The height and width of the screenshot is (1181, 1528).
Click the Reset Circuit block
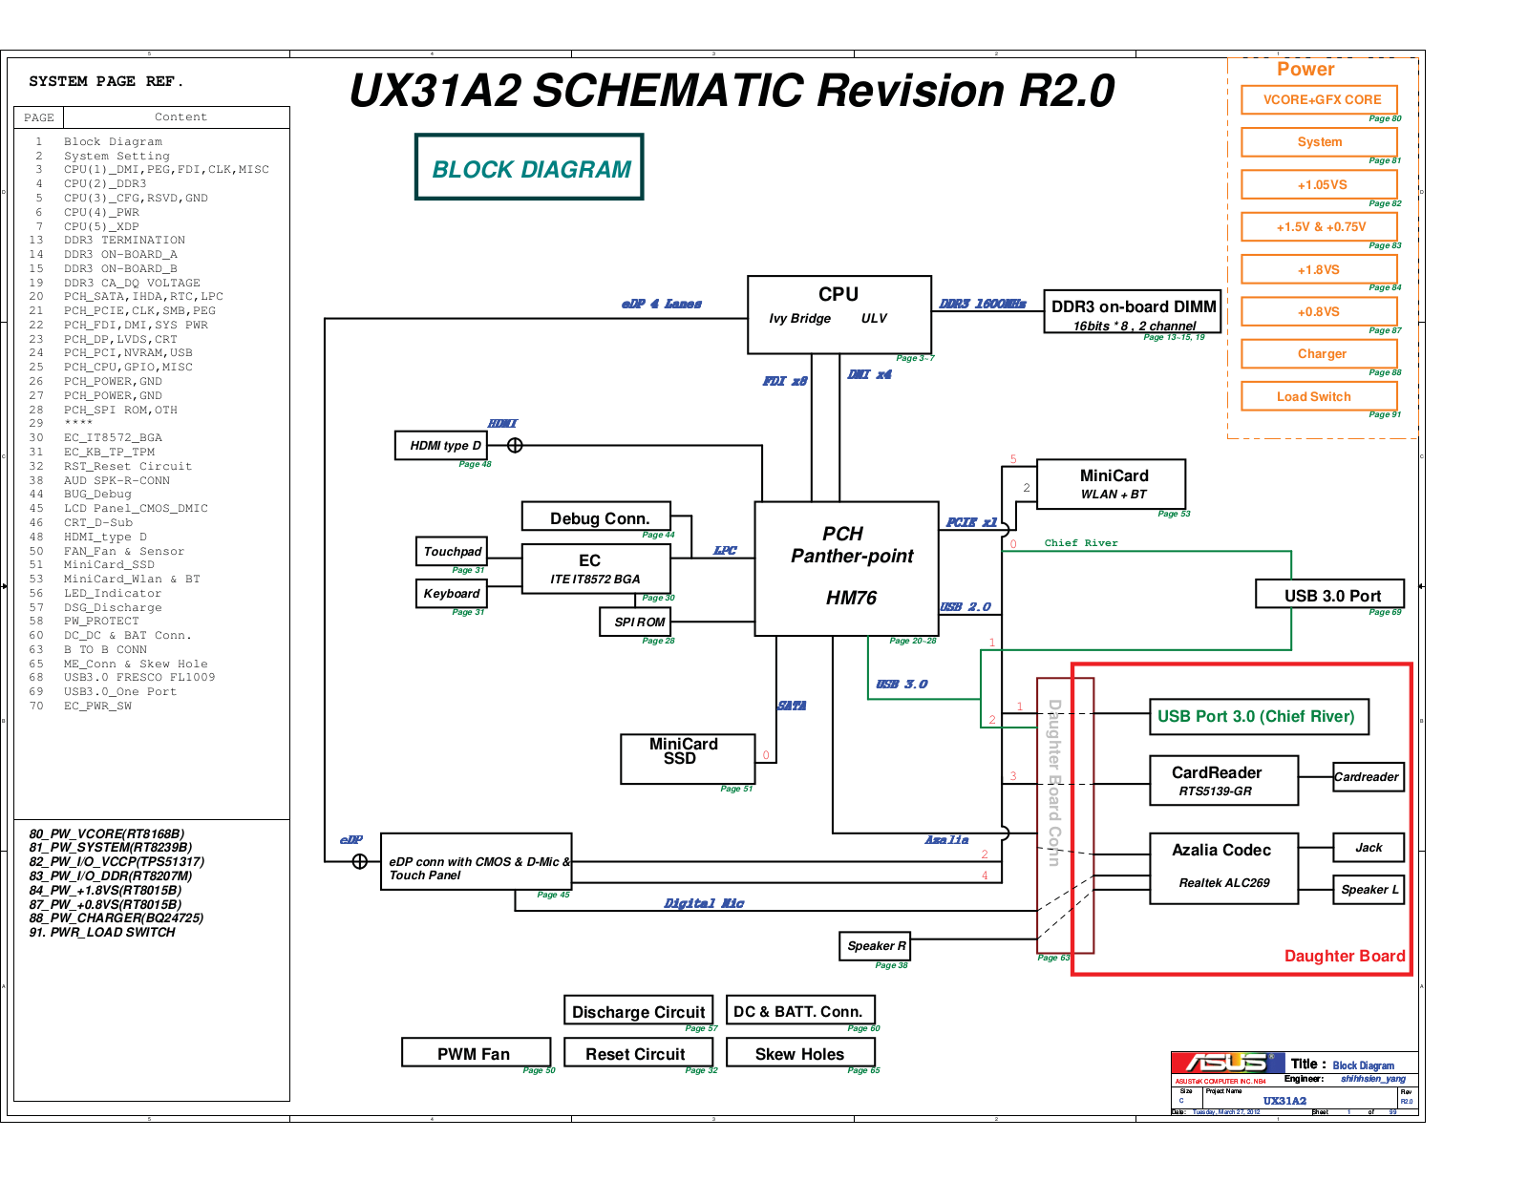[x=638, y=1052]
